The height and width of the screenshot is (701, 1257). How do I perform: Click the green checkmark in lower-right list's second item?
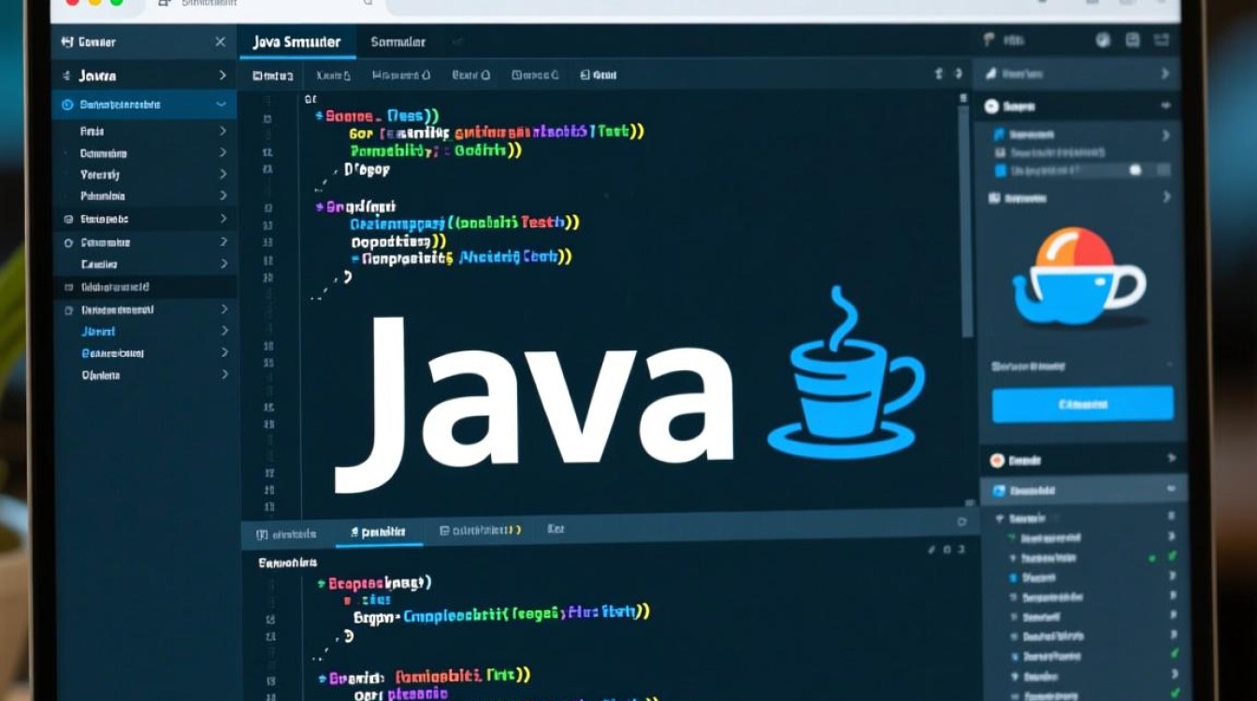1173,557
